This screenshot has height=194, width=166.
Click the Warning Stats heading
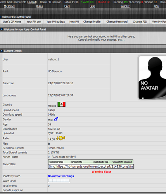point(102,171)
